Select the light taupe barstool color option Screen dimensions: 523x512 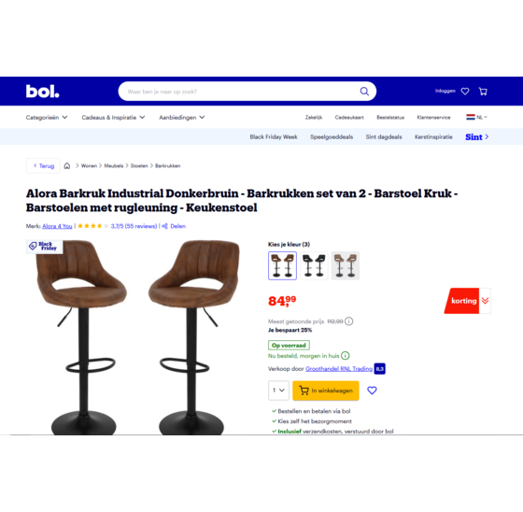point(346,265)
